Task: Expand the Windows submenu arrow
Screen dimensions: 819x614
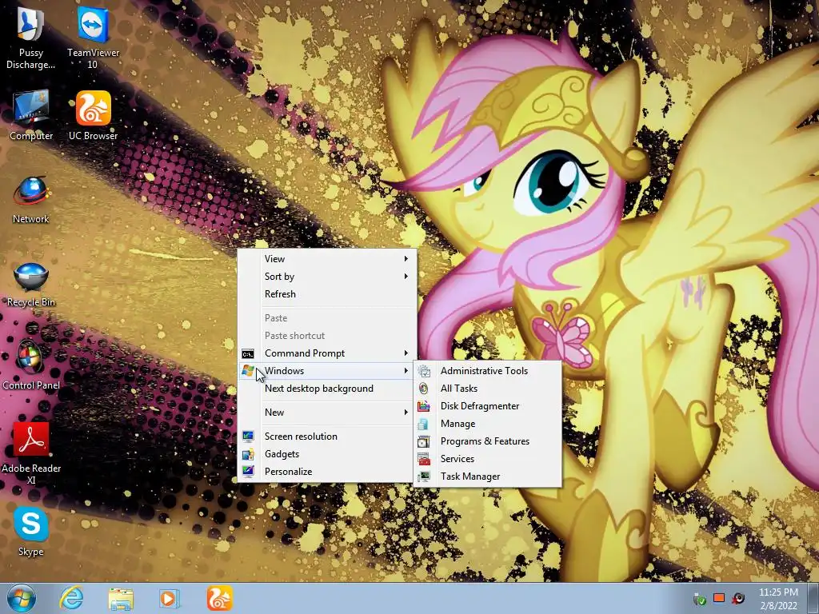Action: 406,371
